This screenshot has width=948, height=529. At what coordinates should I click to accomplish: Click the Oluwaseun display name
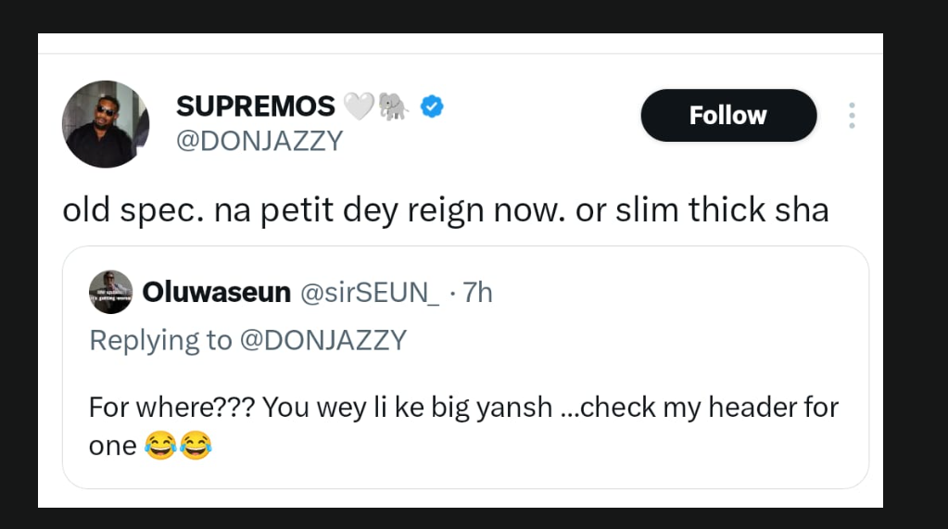(218, 293)
